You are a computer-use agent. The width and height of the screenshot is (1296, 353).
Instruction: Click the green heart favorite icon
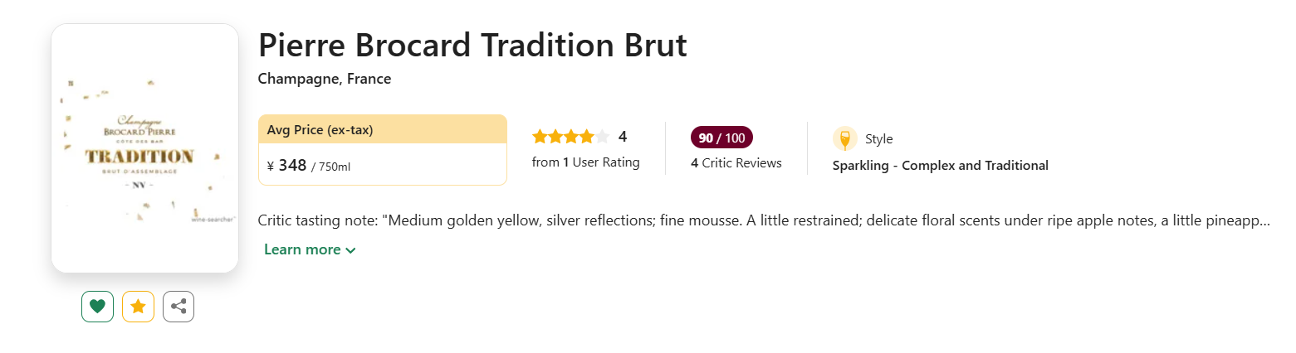(x=97, y=307)
